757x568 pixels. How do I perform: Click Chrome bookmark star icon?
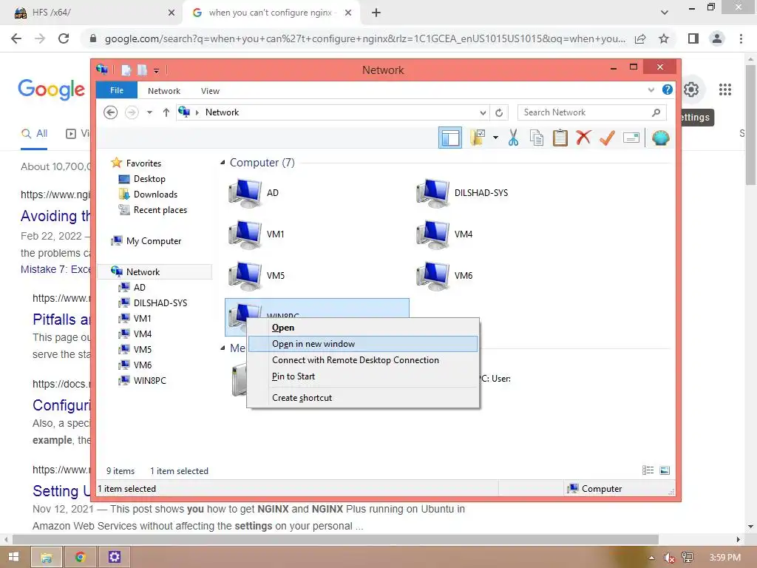[664, 38]
